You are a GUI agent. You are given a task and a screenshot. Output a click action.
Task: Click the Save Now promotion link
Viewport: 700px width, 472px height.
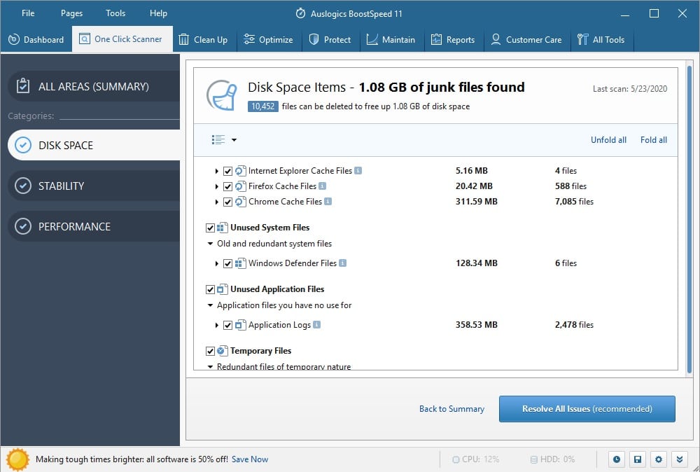click(x=250, y=459)
